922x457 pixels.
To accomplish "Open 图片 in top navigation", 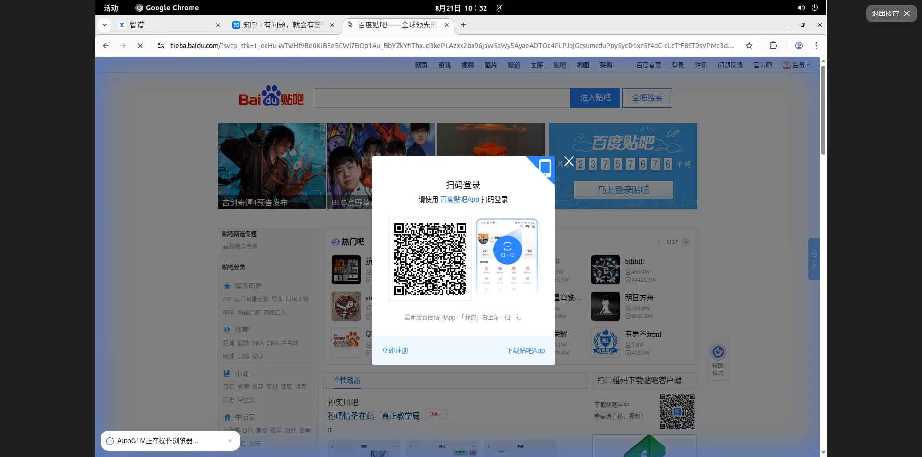I will 490,65.
